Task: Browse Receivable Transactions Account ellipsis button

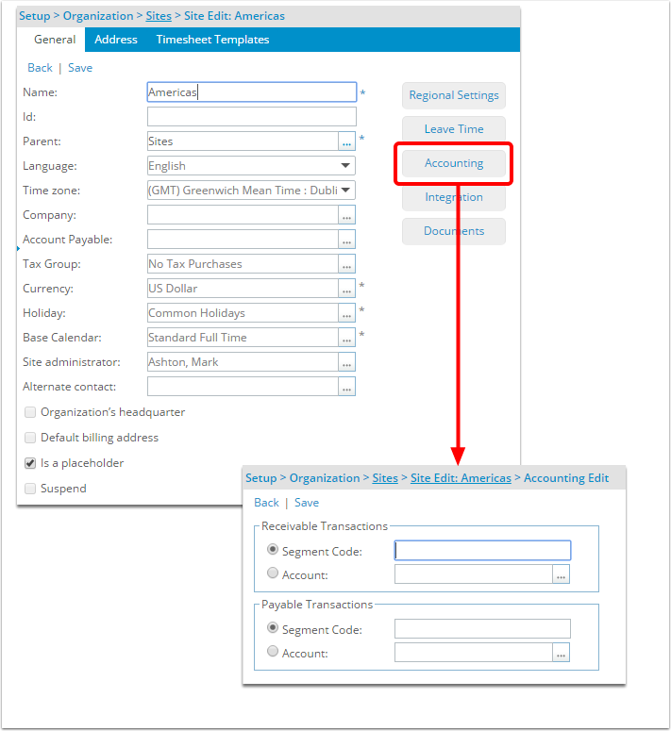Action: tap(562, 574)
